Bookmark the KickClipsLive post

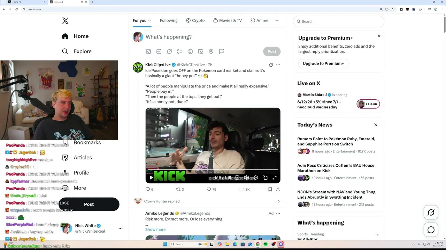270,189
